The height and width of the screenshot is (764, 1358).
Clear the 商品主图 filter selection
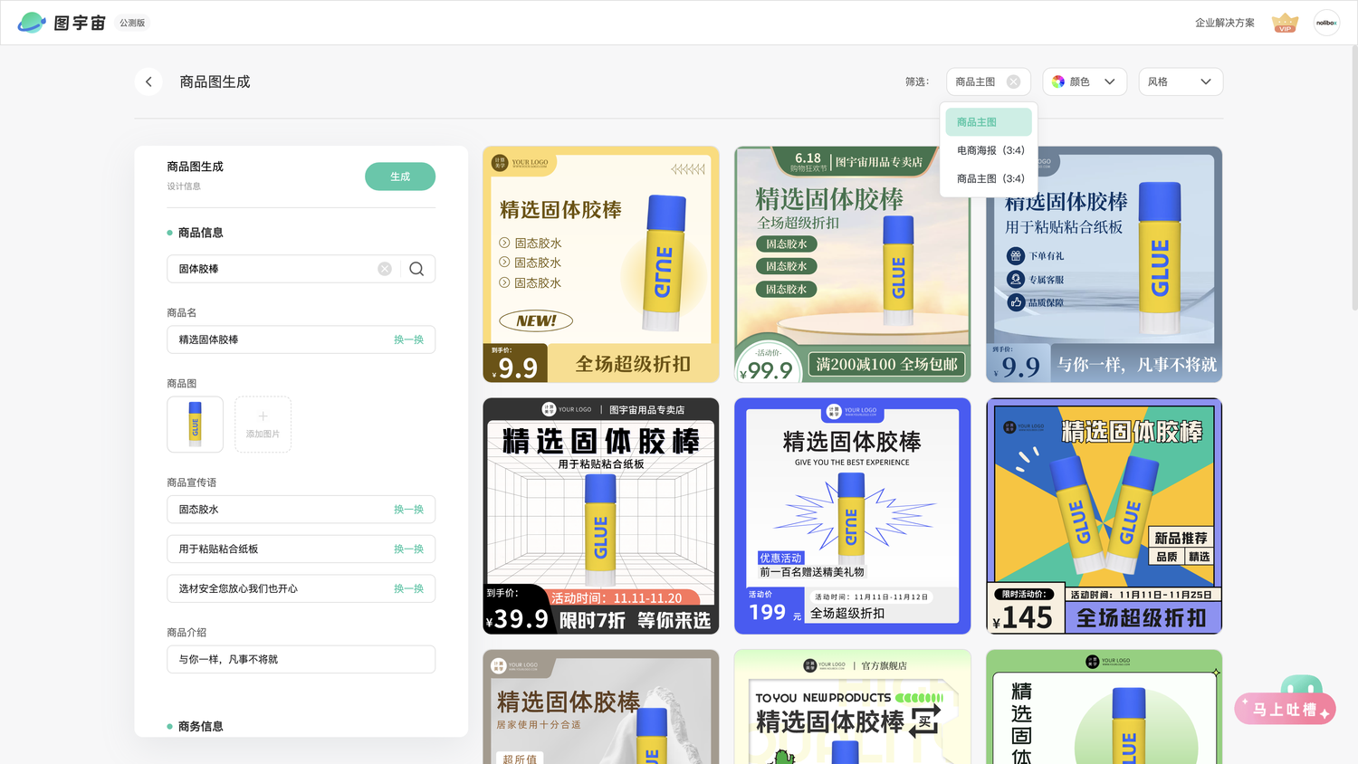click(x=1013, y=81)
